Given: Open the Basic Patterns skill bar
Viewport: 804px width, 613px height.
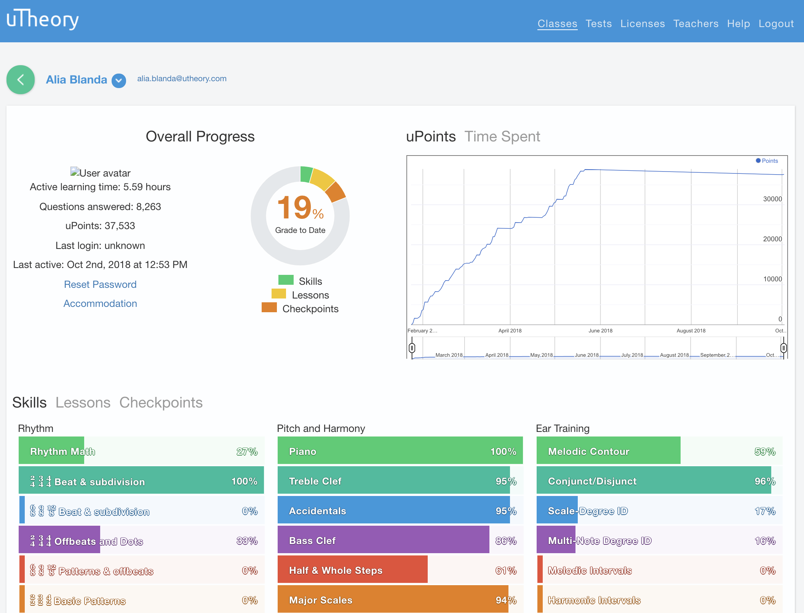Looking at the screenshot, I should pos(141,599).
